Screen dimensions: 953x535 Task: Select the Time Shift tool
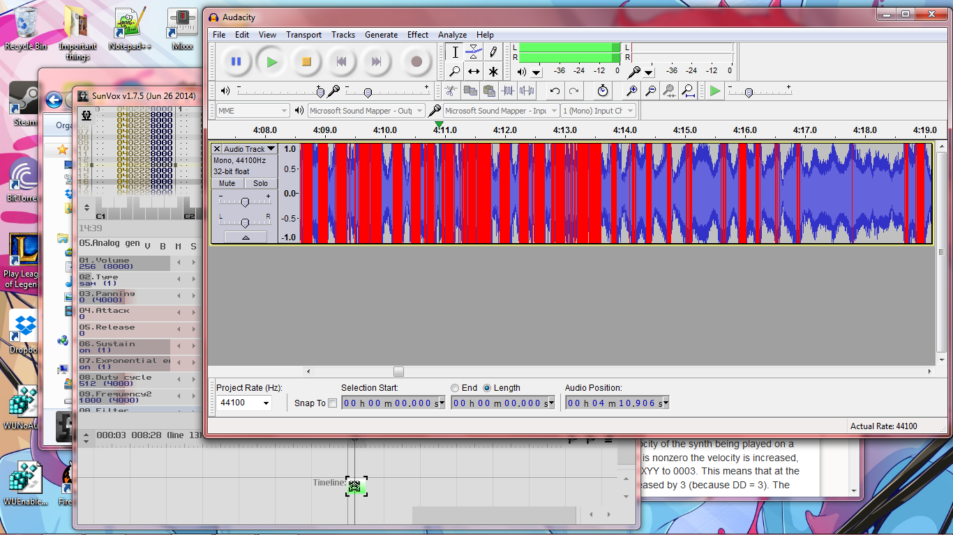pos(474,71)
